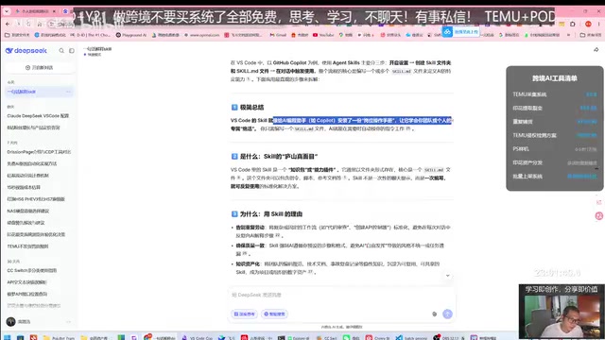Open the sidebar search icon
605x340 pixels.
61,50
